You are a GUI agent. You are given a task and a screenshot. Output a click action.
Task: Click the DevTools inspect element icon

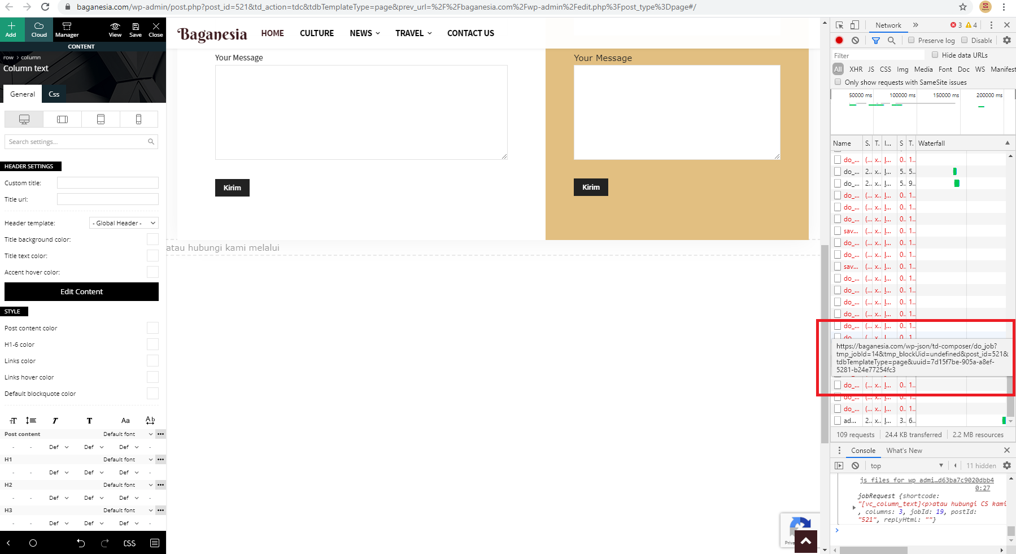coord(839,25)
